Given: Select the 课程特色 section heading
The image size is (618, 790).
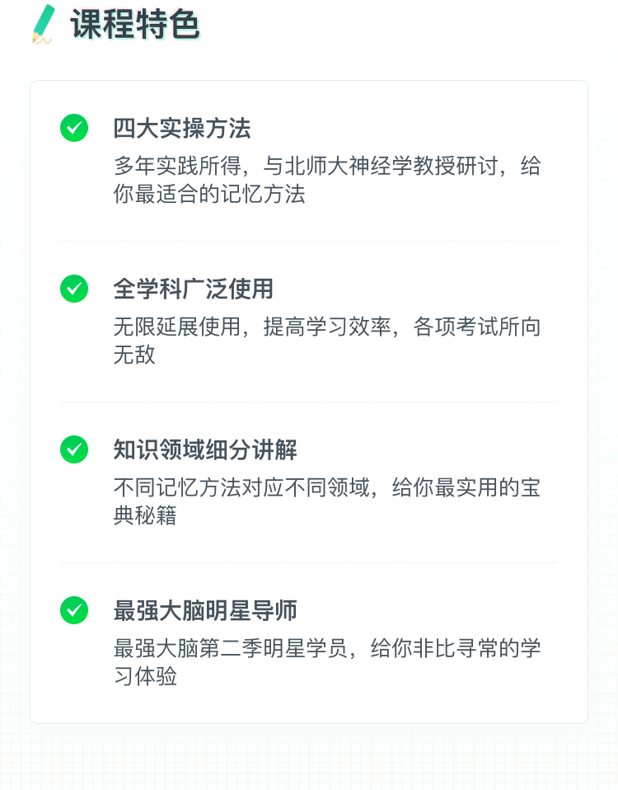Looking at the screenshot, I should 135,24.
